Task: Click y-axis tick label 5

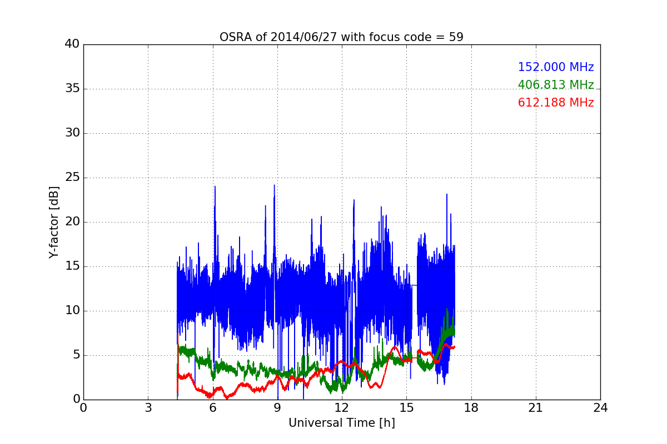Action: point(76,355)
